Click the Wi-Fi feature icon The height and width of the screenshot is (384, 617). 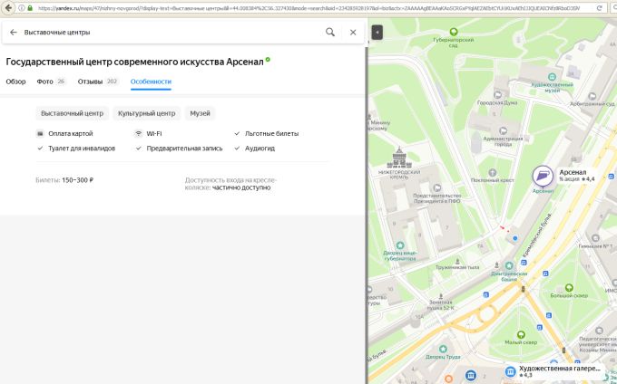click(x=138, y=133)
